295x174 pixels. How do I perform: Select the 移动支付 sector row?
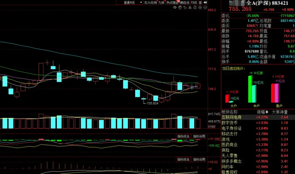point(258,134)
